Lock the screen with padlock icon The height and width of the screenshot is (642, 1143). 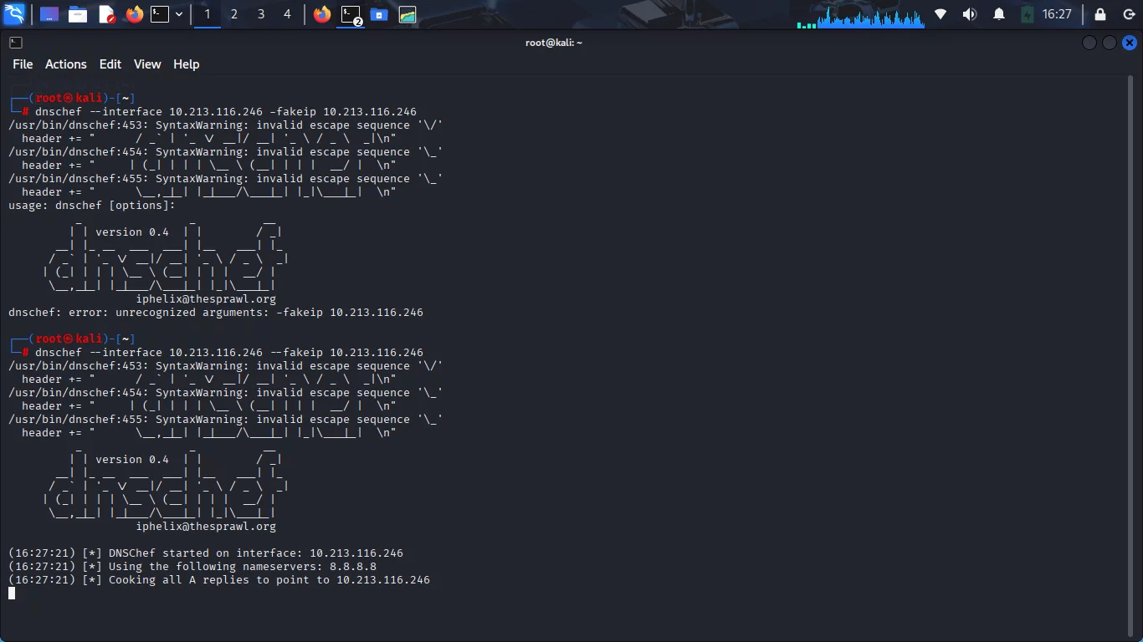pos(1100,14)
